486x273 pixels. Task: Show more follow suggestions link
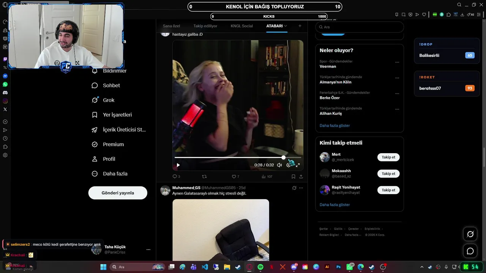click(335, 205)
